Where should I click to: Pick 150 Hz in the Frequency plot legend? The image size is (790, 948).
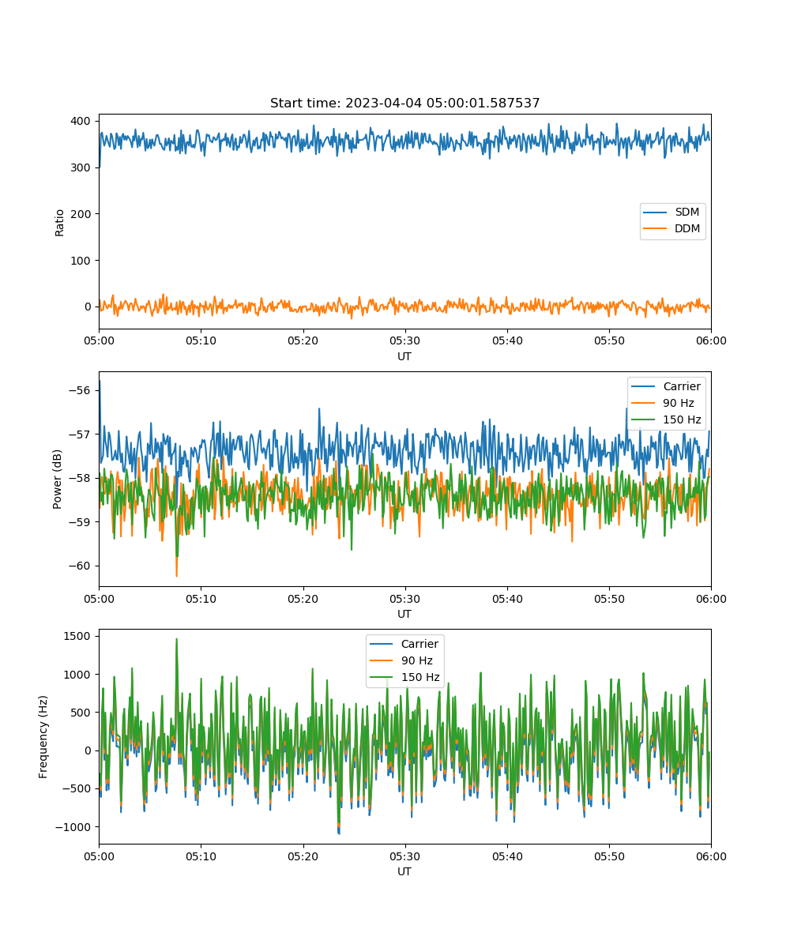[420, 677]
